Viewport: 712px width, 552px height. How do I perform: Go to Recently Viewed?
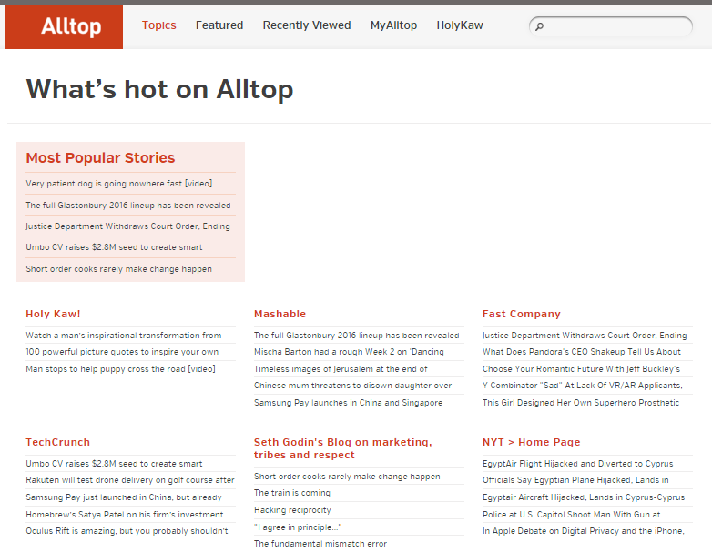click(x=307, y=25)
